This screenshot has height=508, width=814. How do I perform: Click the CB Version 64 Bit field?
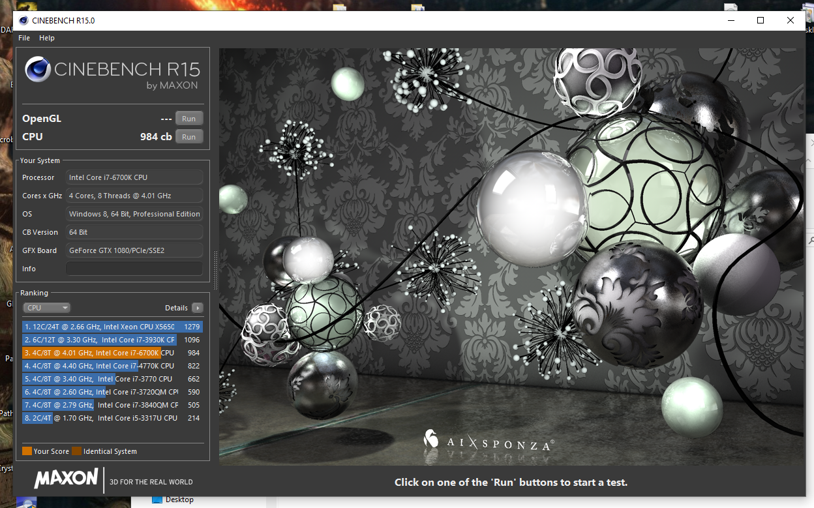click(134, 232)
